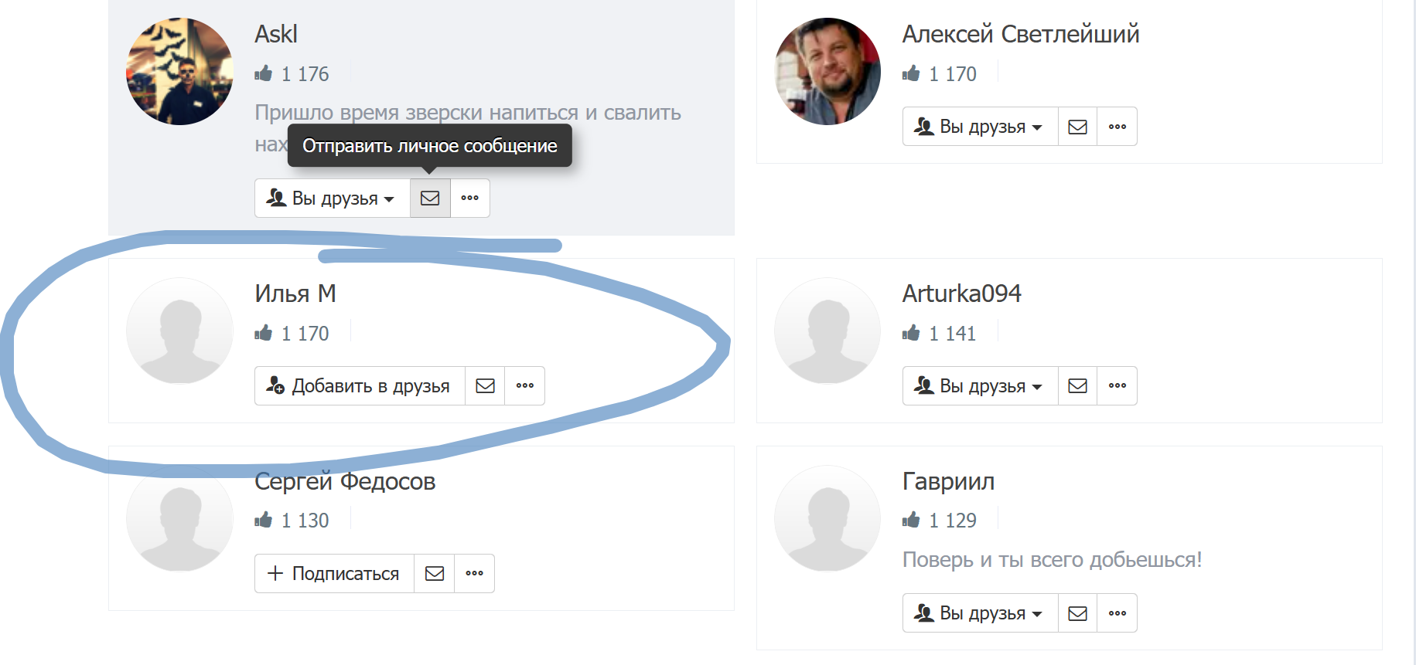
Task: Open three-dot menu for Arturka094
Action: pyautogui.click(x=1117, y=385)
